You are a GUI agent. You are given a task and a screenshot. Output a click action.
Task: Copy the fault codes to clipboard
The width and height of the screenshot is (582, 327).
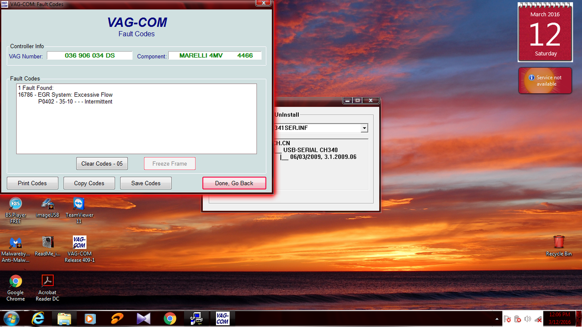click(x=89, y=183)
